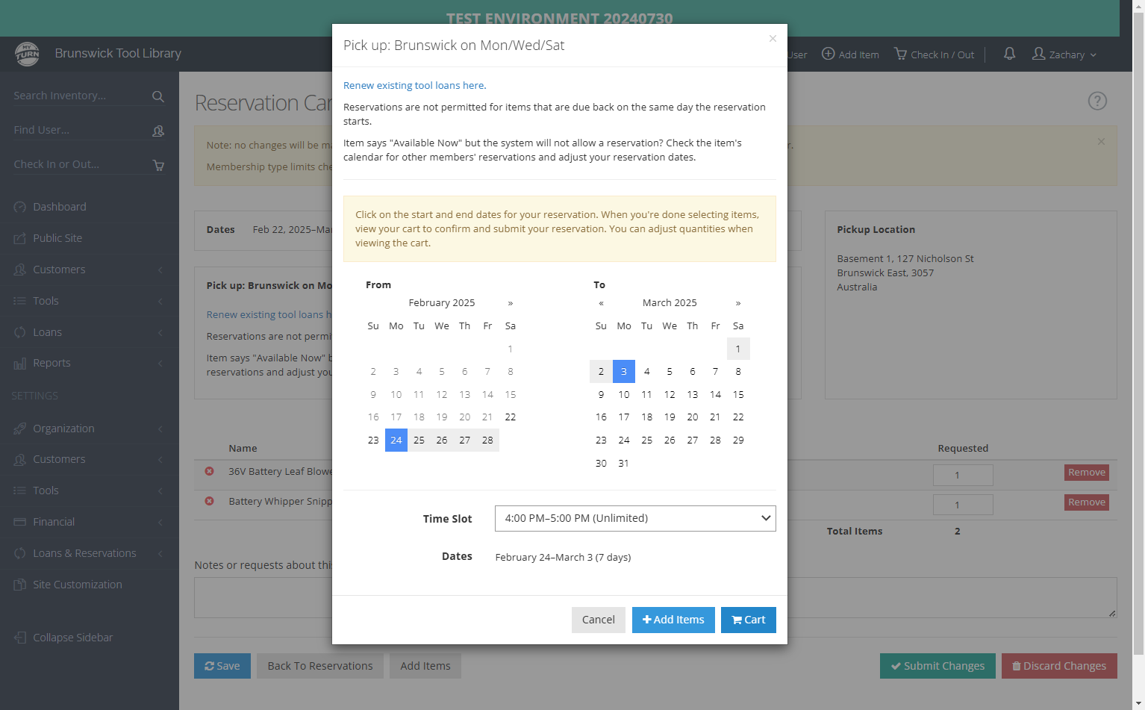The image size is (1145, 710).
Task: Click the search inventory magnifier icon
Action: (158, 96)
